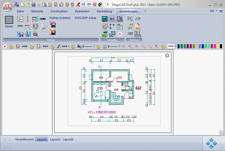Open the Raster grid setup
The width and height of the screenshot is (225, 151).
9,22
